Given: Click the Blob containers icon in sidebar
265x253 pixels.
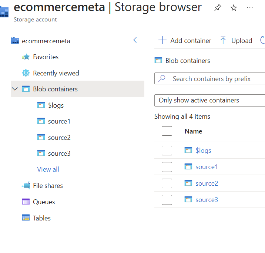Looking at the screenshot, I should [26, 89].
